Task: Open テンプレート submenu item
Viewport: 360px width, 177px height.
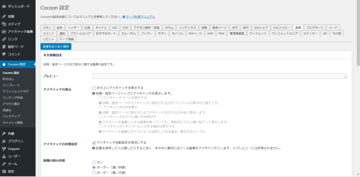Action: pyautogui.click(x=11, y=85)
